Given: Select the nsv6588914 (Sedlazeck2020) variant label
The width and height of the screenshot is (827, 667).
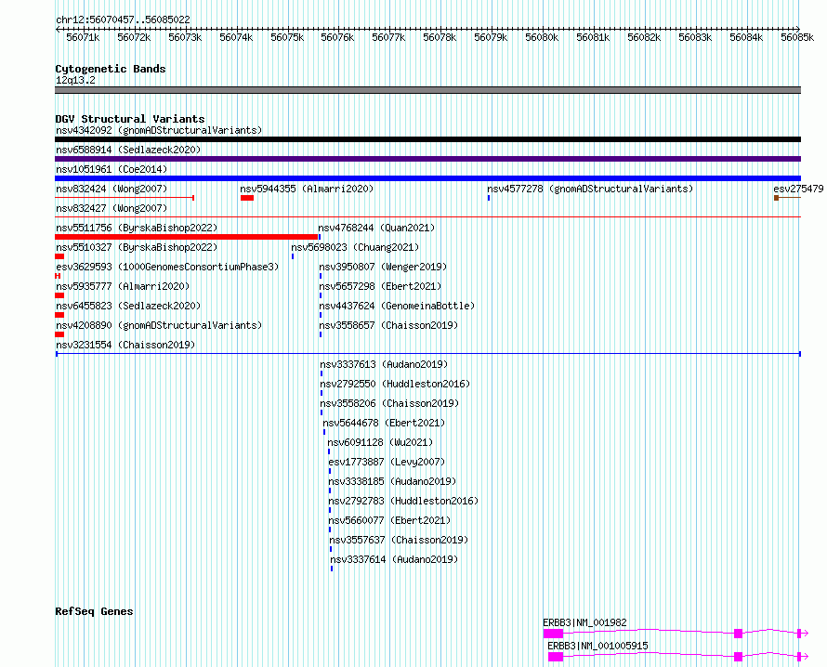Looking at the screenshot, I should pyautogui.click(x=128, y=150).
